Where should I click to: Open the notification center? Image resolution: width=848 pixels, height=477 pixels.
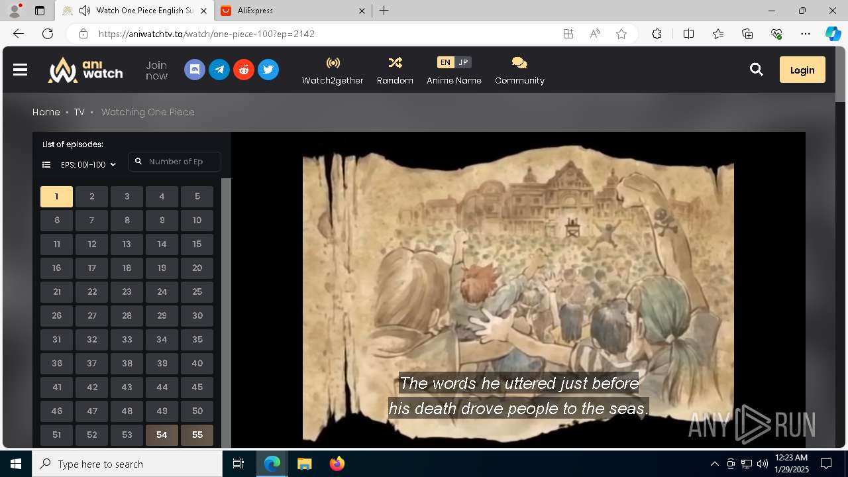pos(826,464)
